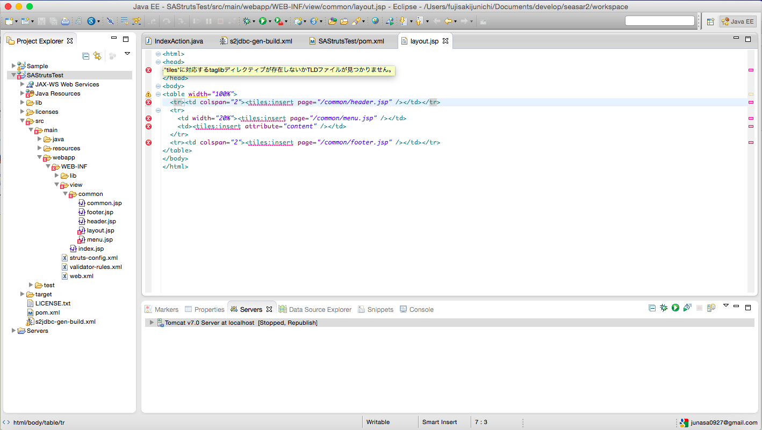
Task: Select LICENSE.txt file in project tree
Action: [x=53, y=303]
